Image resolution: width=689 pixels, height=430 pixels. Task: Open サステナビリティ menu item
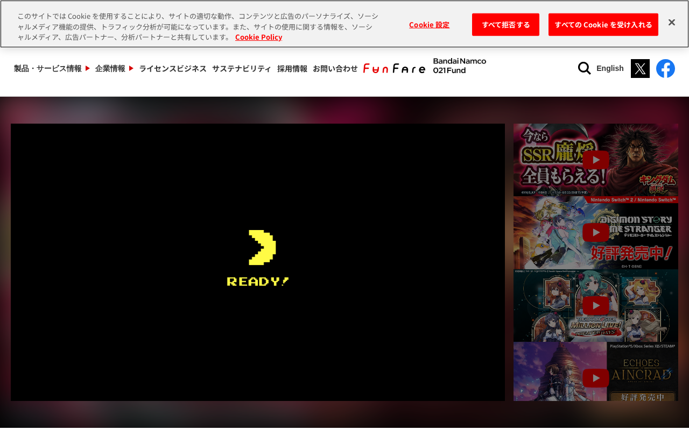click(242, 68)
